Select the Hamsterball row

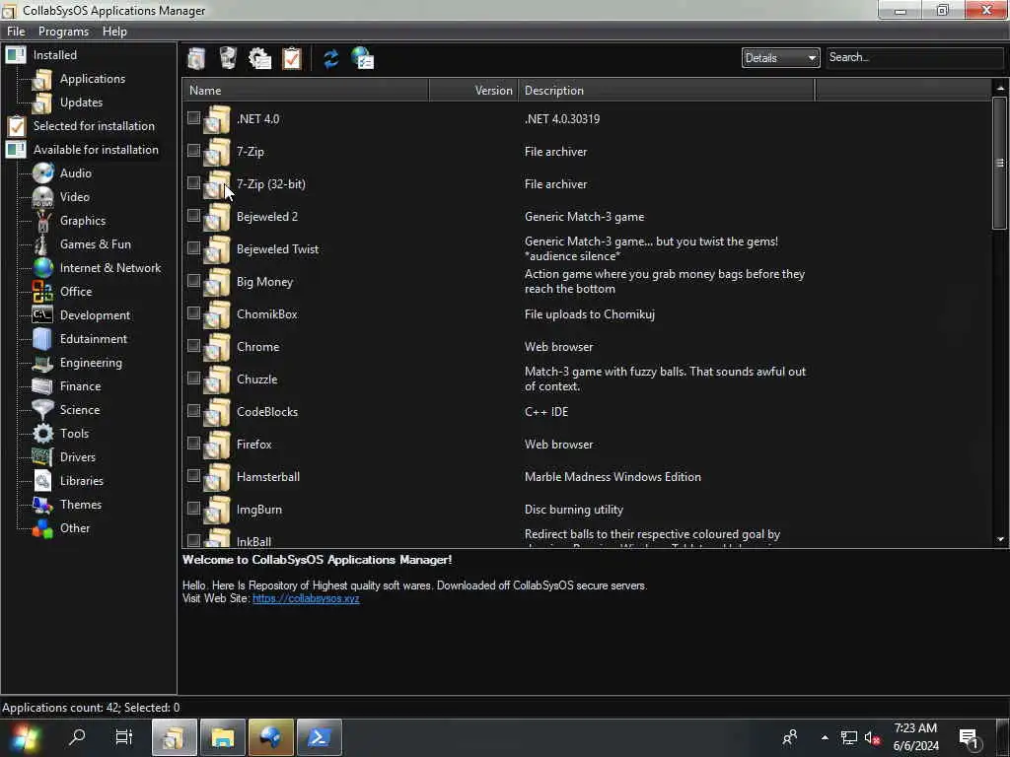588,477
